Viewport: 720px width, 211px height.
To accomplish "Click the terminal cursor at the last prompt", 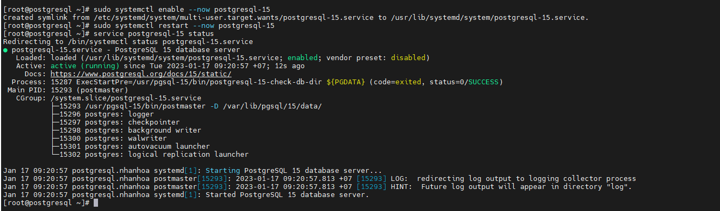I will (x=96, y=202).
